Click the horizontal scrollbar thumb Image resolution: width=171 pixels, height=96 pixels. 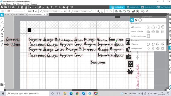coord(84,90)
